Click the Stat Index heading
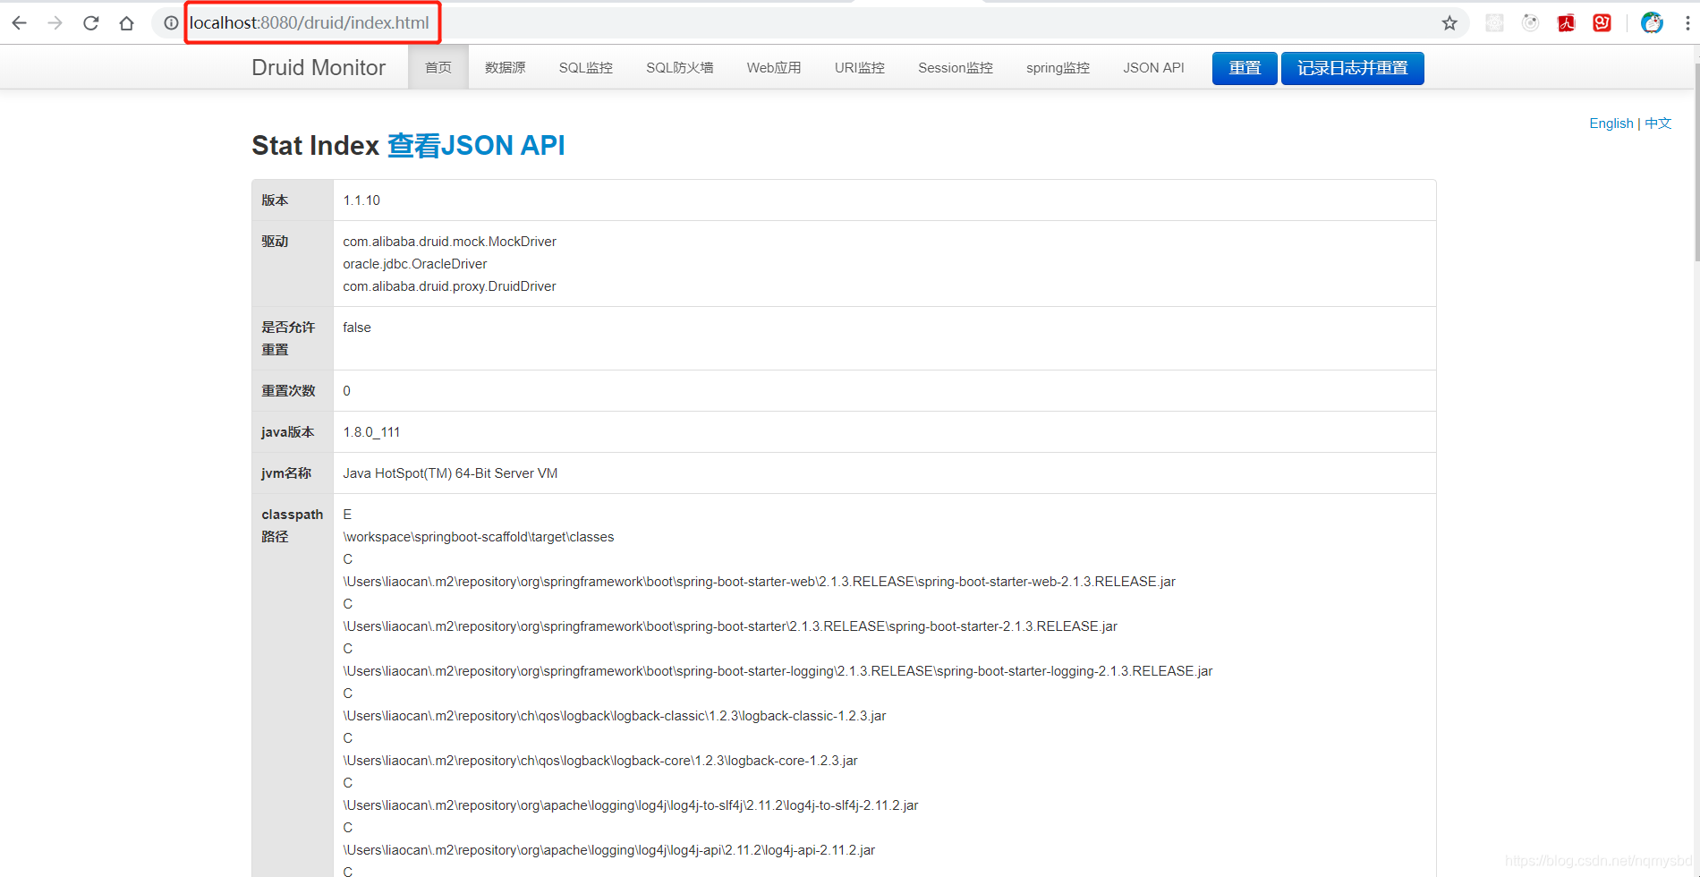Screen dimensions: 1700x877 pos(315,145)
